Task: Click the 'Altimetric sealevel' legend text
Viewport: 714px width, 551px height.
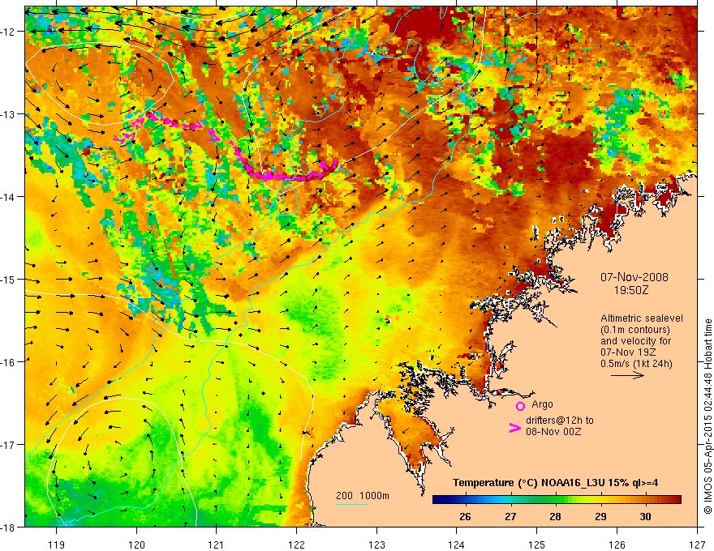Action: coord(642,318)
